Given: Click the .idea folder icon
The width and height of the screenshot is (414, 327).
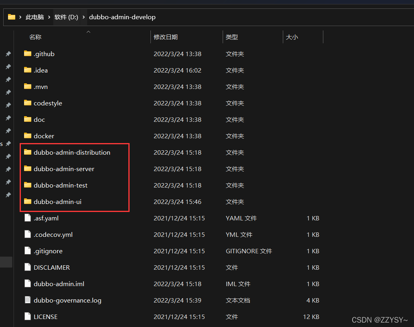Looking at the screenshot, I should click(x=27, y=70).
